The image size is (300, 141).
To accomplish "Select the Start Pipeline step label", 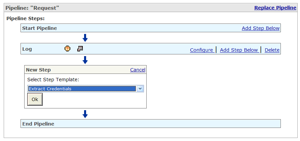I will pos(40,28).
